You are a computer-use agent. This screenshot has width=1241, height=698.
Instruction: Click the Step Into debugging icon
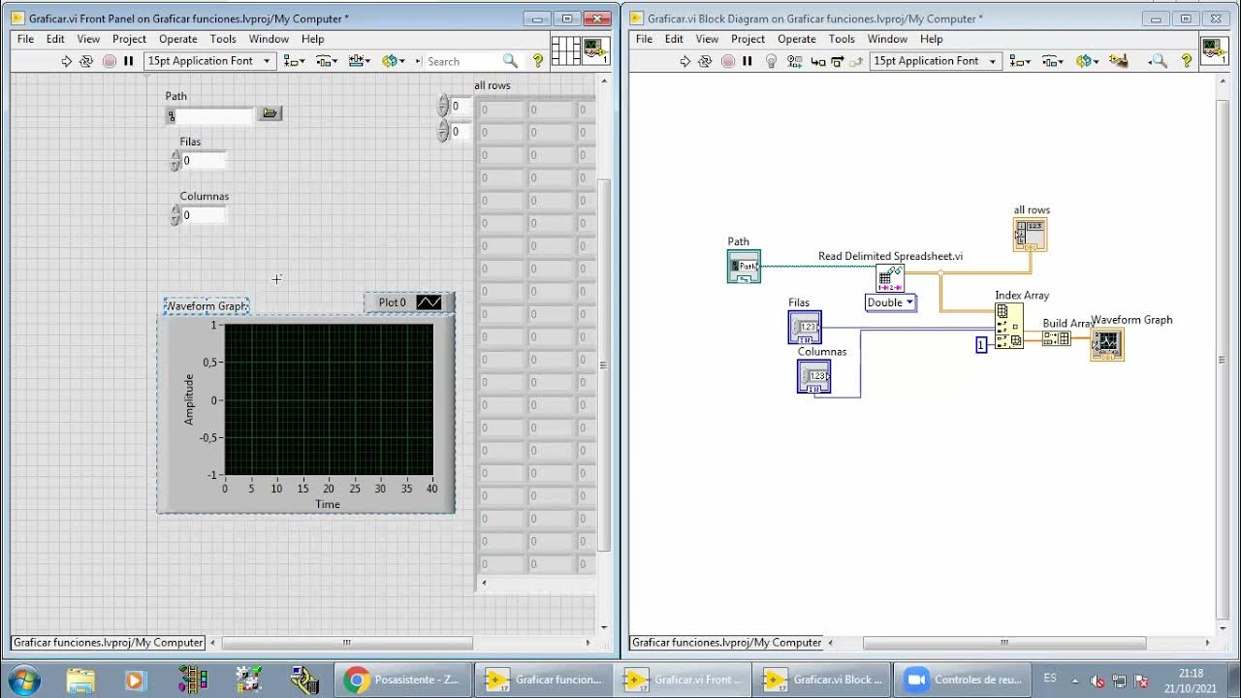click(818, 61)
